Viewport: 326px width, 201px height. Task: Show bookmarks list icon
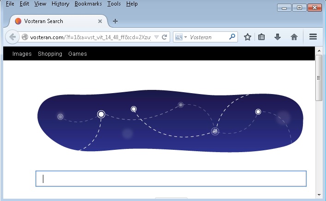pyautogui.click(x=261, y=37)
